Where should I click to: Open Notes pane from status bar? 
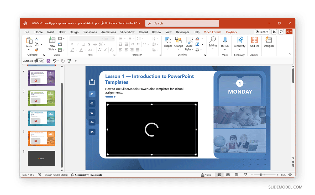[206, 175]
